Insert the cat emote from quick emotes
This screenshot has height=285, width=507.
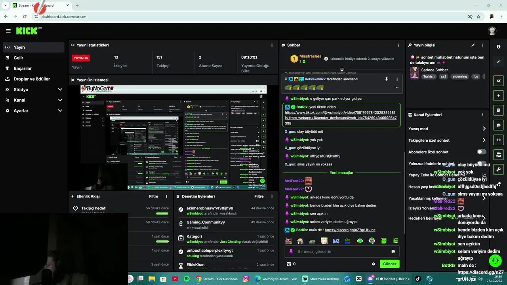point(288,241)
